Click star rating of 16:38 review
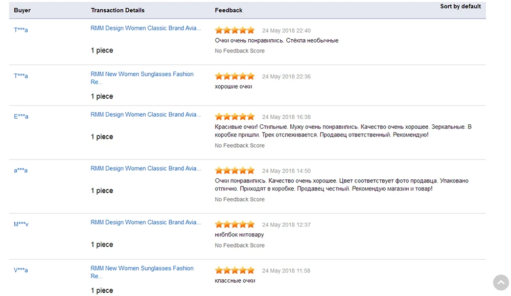 [235, 117]
